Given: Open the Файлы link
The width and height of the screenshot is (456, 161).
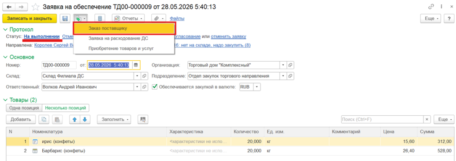Looking at the screenshot, I should click(177, 19).
